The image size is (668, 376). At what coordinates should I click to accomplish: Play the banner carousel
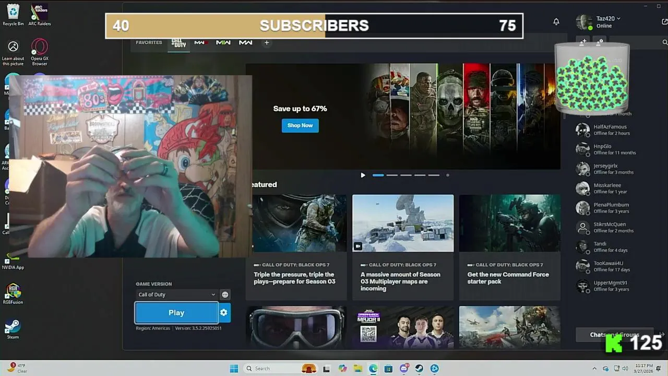pyautogui.click(x=363, y=175)
